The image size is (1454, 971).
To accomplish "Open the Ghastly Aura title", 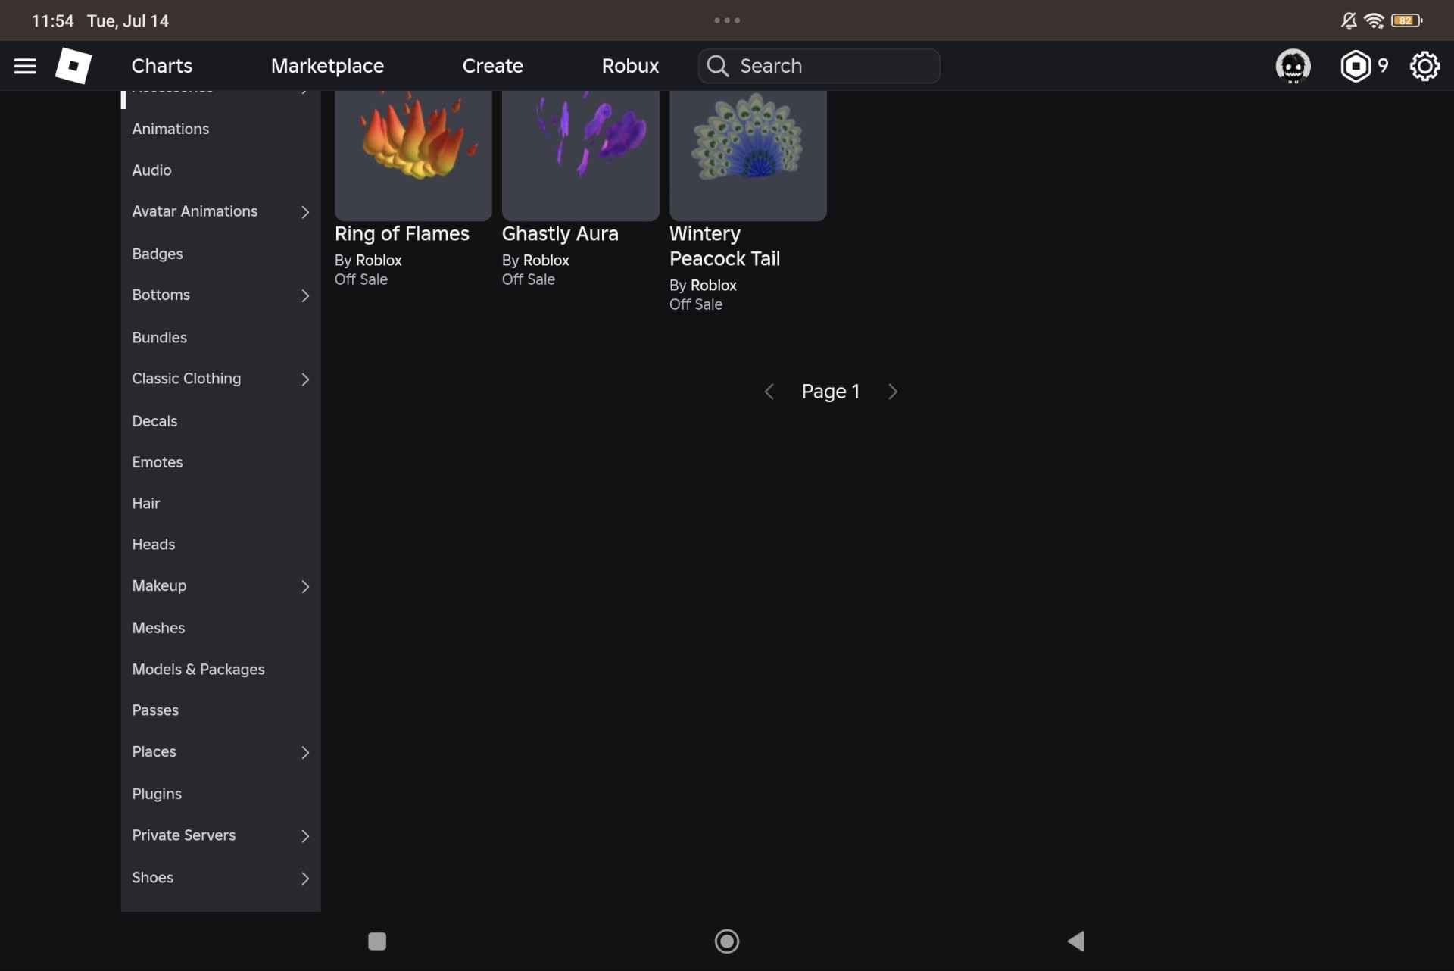I will pos(560,233).
